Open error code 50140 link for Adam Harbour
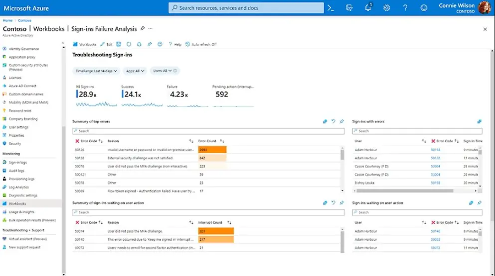This screenshot has width=495, height=276. click(x=435, y=231)
